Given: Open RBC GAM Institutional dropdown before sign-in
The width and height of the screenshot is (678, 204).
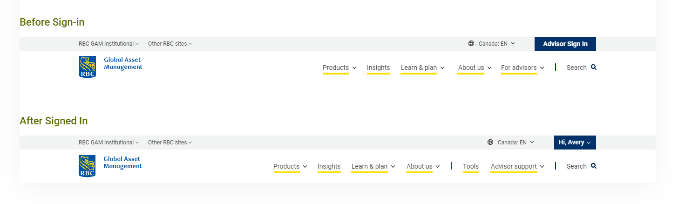Looking at the screenshot, I should coord(109,44).
